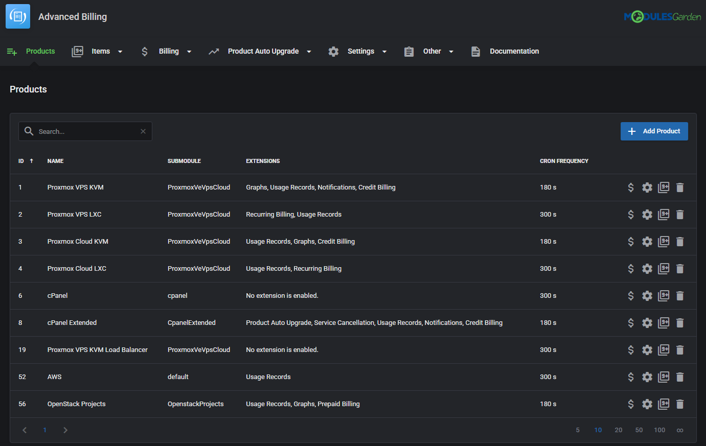The image size is (706, 446).
Task: Delete the OpenStack Projects product
Action: click(680, 404)
